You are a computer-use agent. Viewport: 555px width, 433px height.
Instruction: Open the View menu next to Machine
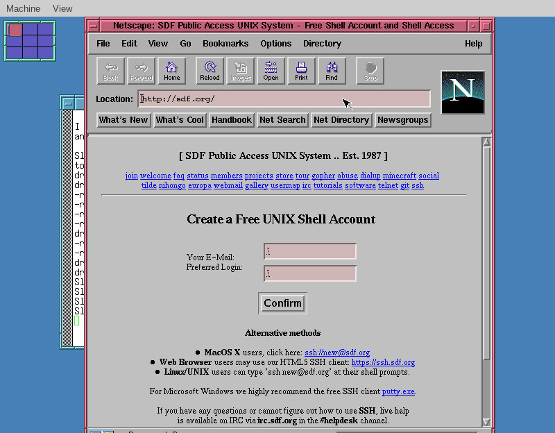(x=62, y=8)
